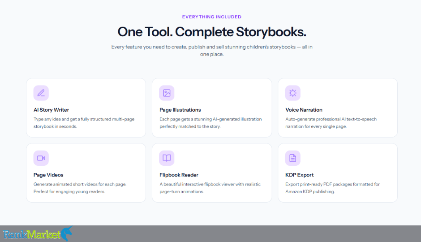Click the open book Flipbook Reader icon
Screen dimensions: 421x242
coord(167,158)
